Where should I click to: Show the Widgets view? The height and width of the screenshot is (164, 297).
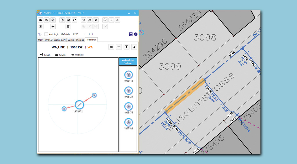point(77,55)
